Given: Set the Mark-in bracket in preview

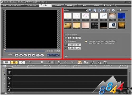Looking at the screenshot, I should [x=49, y=51].
